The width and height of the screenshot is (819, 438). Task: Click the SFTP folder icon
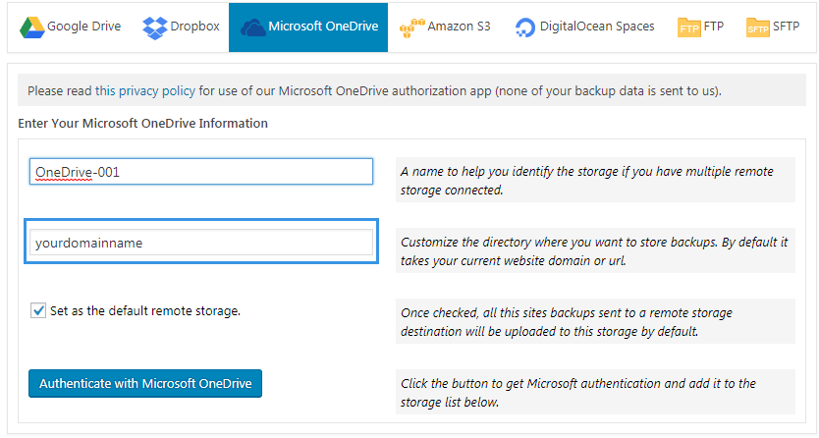coord(758,27)
